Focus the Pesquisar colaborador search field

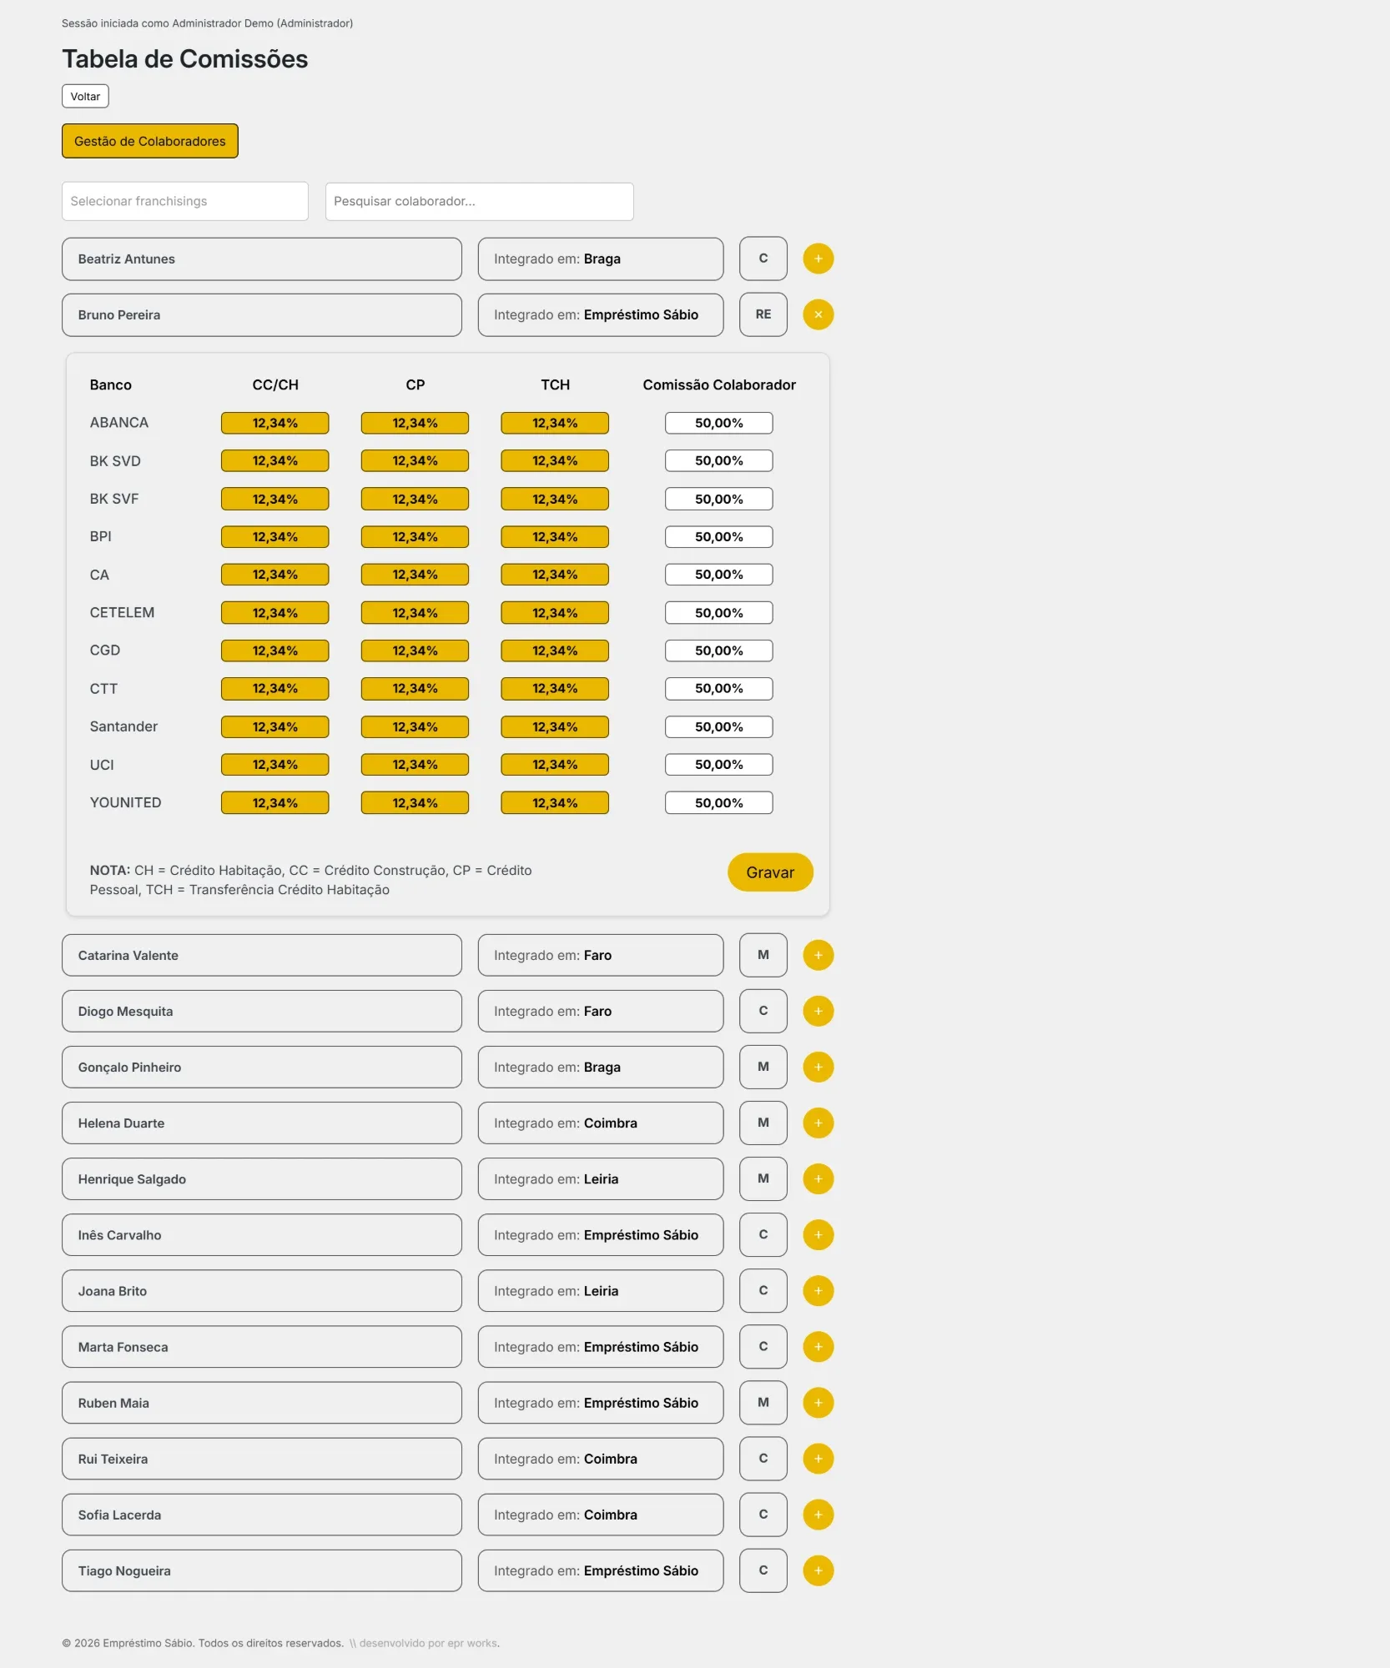click(479, 201)
